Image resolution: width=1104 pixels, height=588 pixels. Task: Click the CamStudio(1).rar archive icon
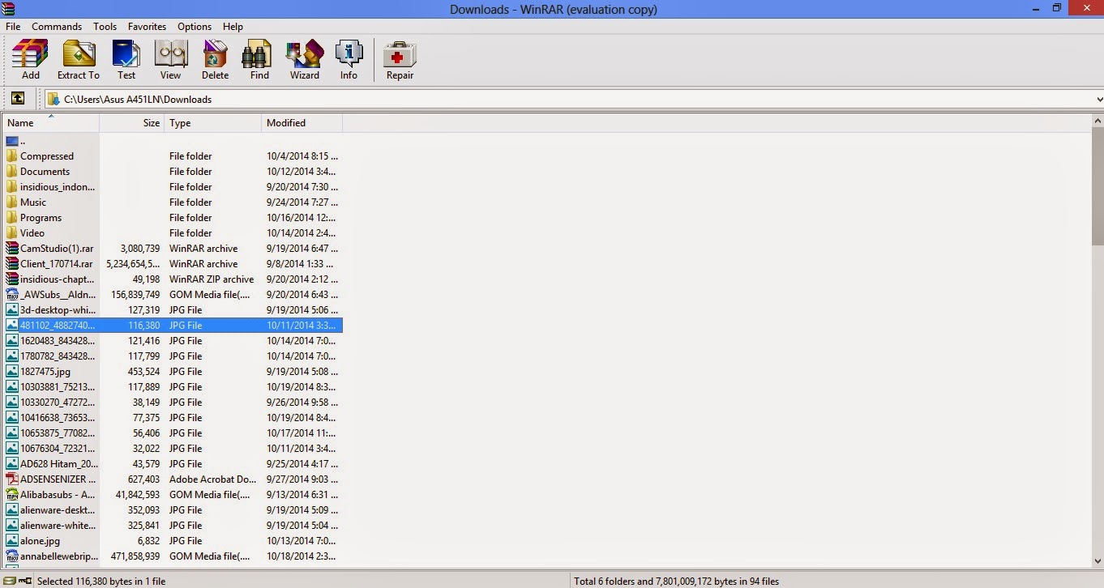11,249
